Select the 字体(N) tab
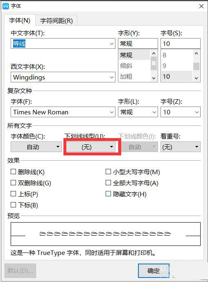Viewport: 208px width, 282px height. pyautogui.click(x=20, y=20)
